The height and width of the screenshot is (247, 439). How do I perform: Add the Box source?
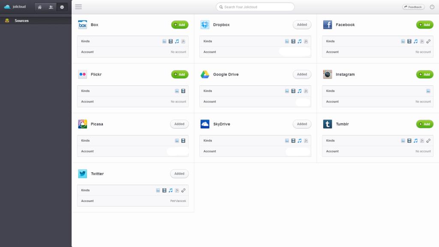pyautogui.click(x=180, y=24)
